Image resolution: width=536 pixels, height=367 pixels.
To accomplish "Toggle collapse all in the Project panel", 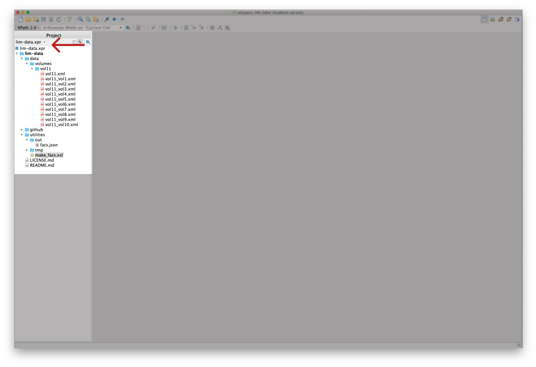I will coord(75,41).
